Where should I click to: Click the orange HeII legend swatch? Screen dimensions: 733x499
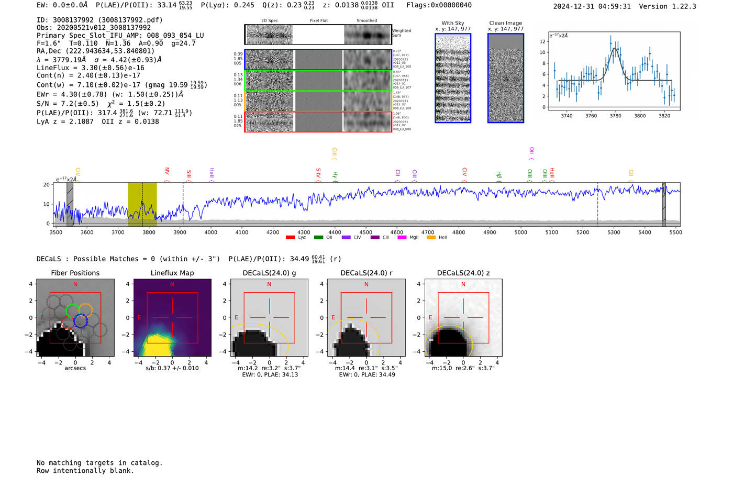click(x=431, y=238)
